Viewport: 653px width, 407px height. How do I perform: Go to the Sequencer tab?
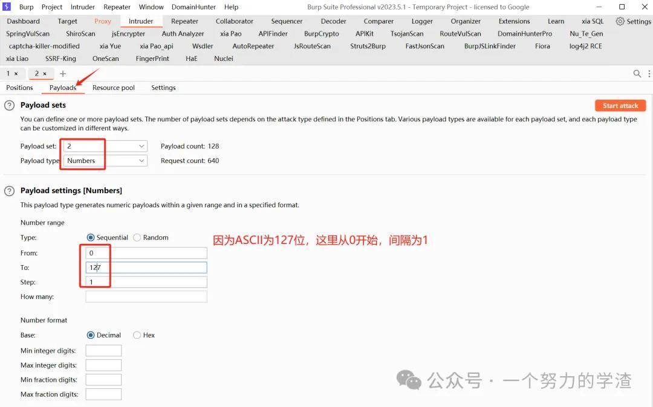pyautogui.click(x=287, y=21)
